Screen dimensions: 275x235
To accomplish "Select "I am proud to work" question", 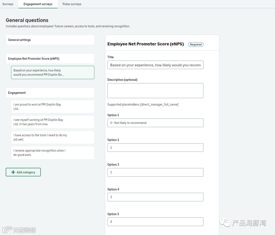I will tap(52, 107).
